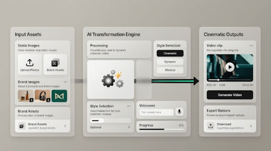271x151 pixels.
Task: Select the headphones brand image thumbnail
Action: click(x=42, y=96)
